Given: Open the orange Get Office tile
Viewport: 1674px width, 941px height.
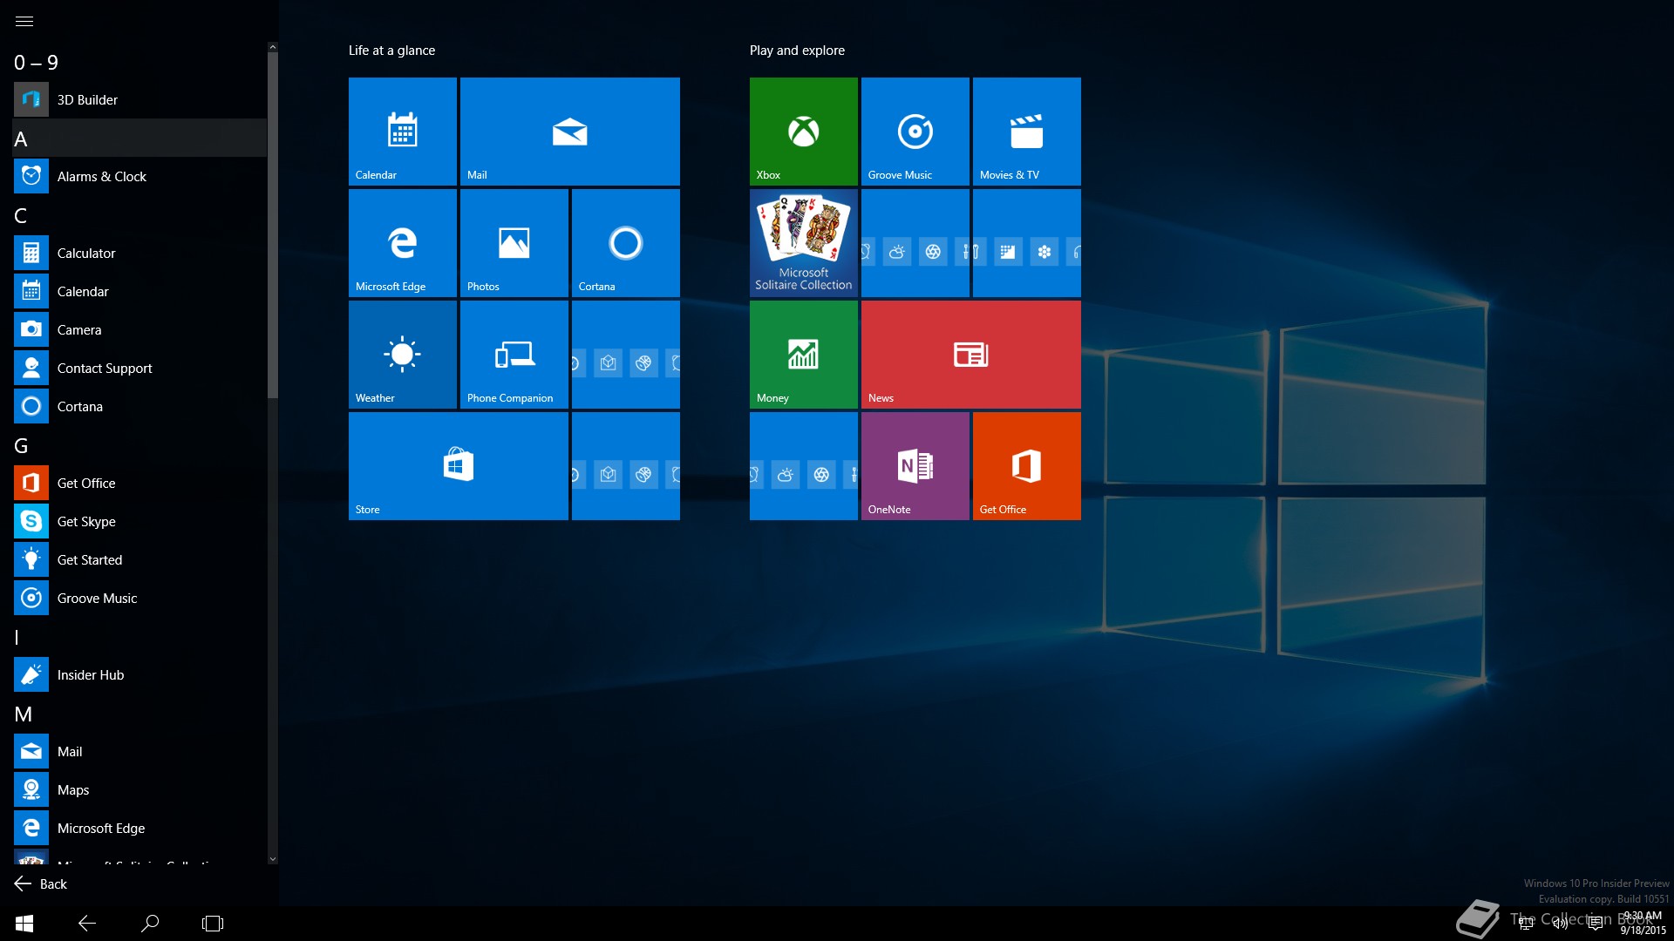Looking at the screenshot, I should point(1027,466).
